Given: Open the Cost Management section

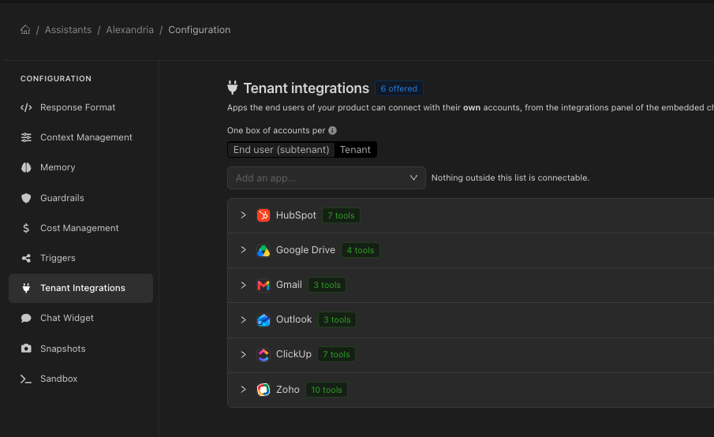Looking at the screenshot, I should pos(80,228).
